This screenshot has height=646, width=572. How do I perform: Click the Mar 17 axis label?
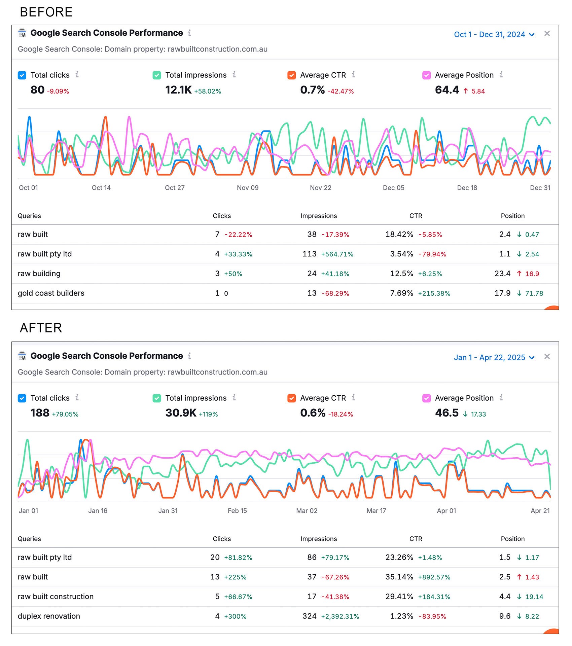[x=376, y=511]
